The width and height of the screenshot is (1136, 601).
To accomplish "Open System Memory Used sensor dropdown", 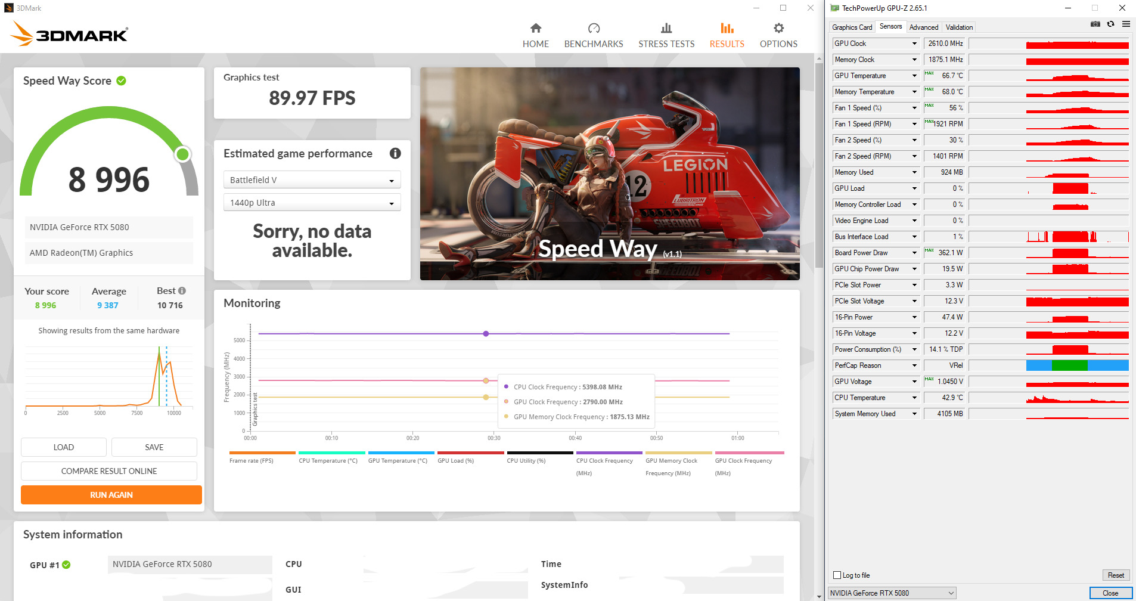I will point(914,414).
